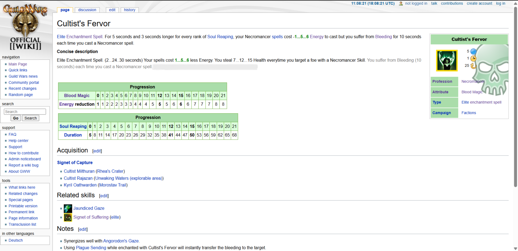This screenshot has height=251, width=518.
Task: Focus the wiki Search input field
Action: 25,112
